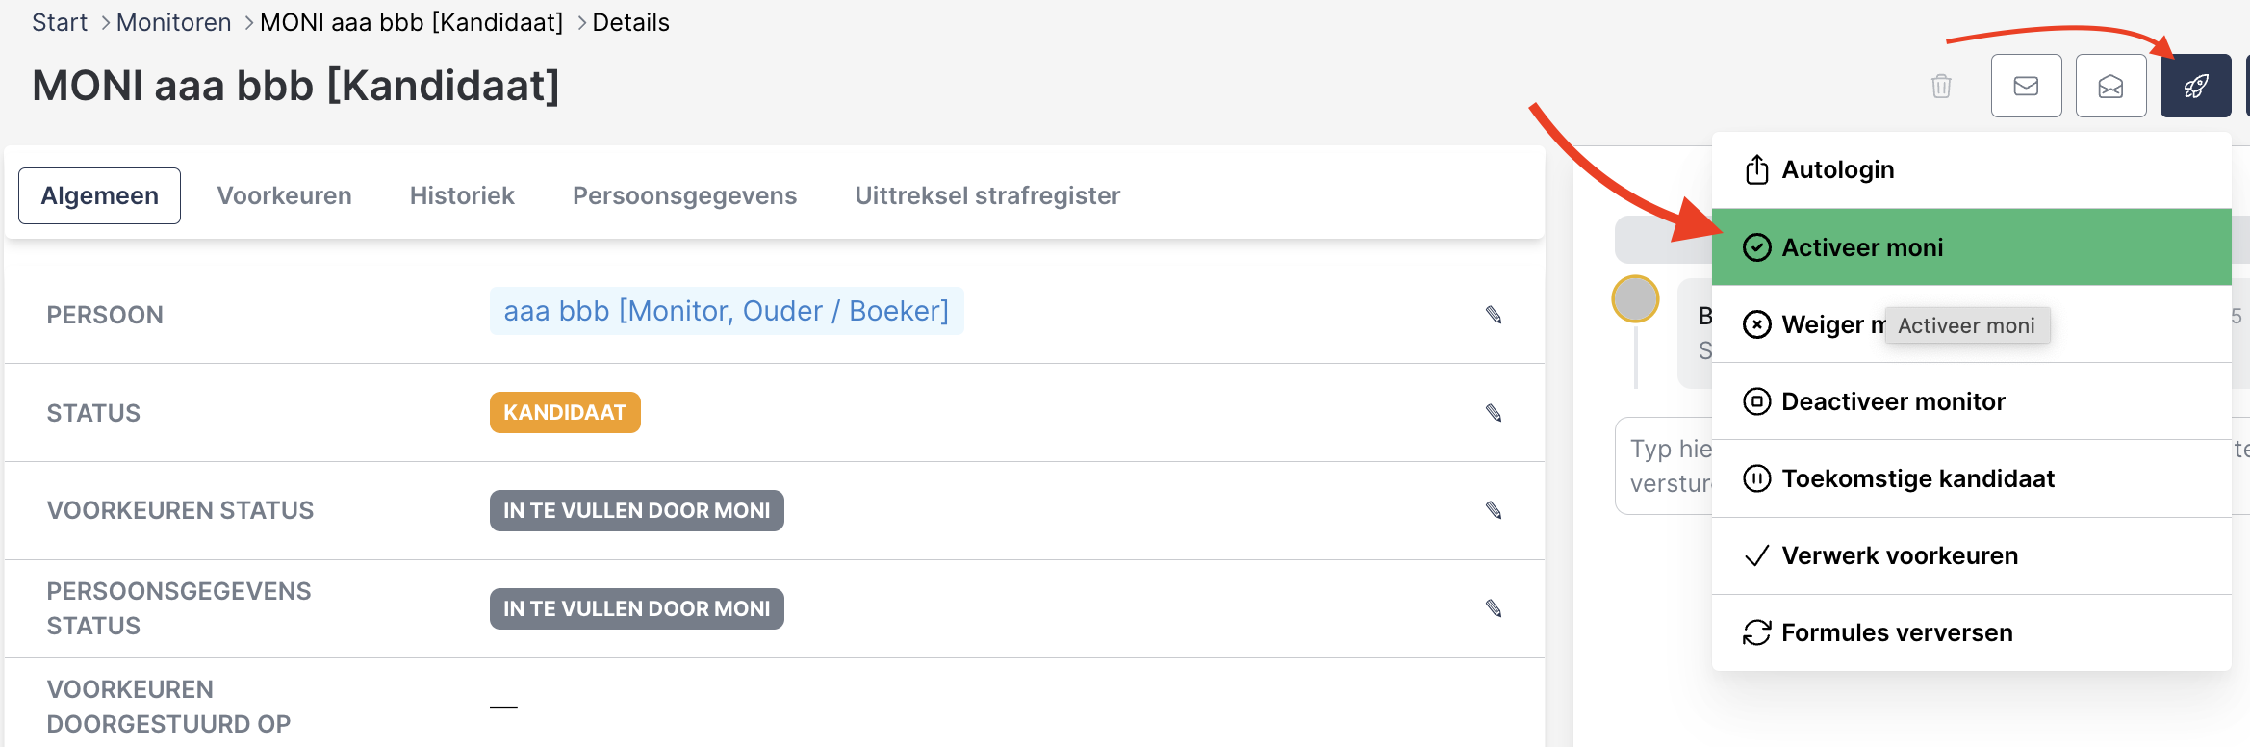Click the trash delete icon

coord(1941,87)
